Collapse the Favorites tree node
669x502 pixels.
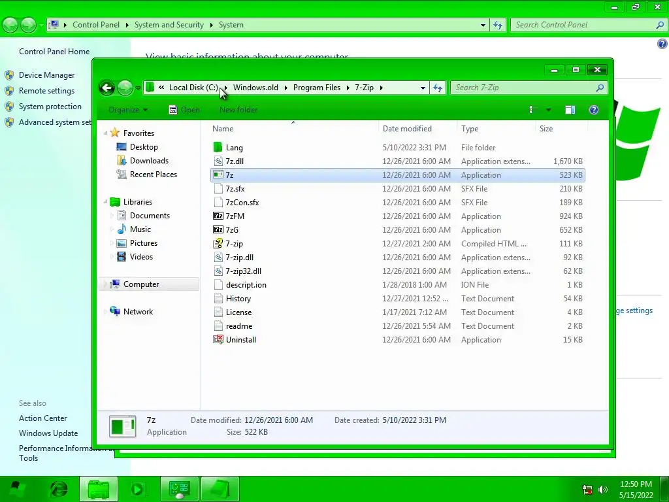[x=105, y=133]
